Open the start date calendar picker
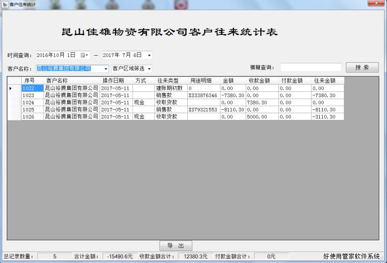The width and height of the screenshot is (387, 263). (x=85, y=55)
